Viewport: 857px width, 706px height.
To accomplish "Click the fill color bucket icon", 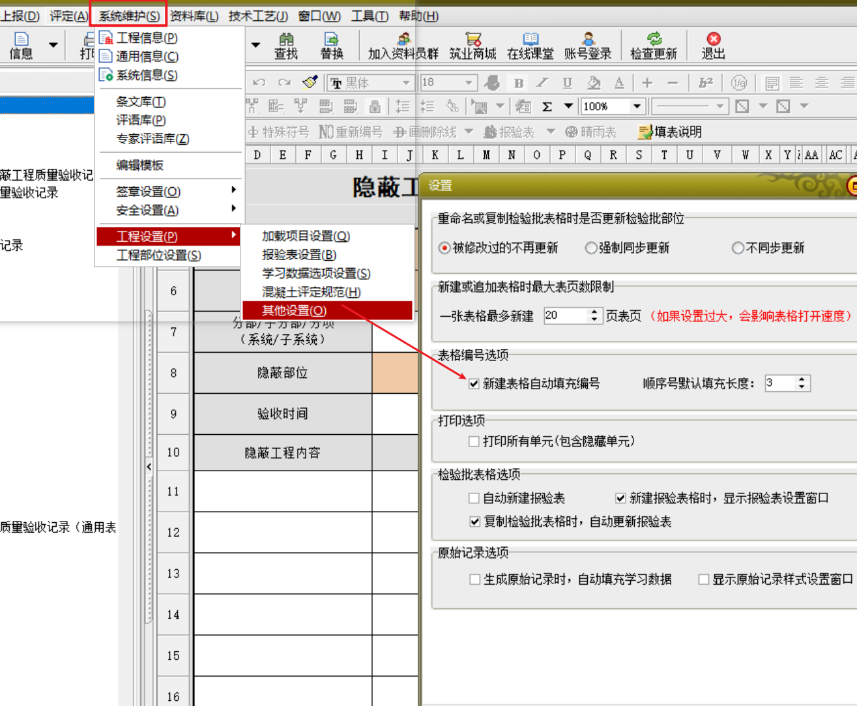I will pyautogui.click(x=593, y=83).
